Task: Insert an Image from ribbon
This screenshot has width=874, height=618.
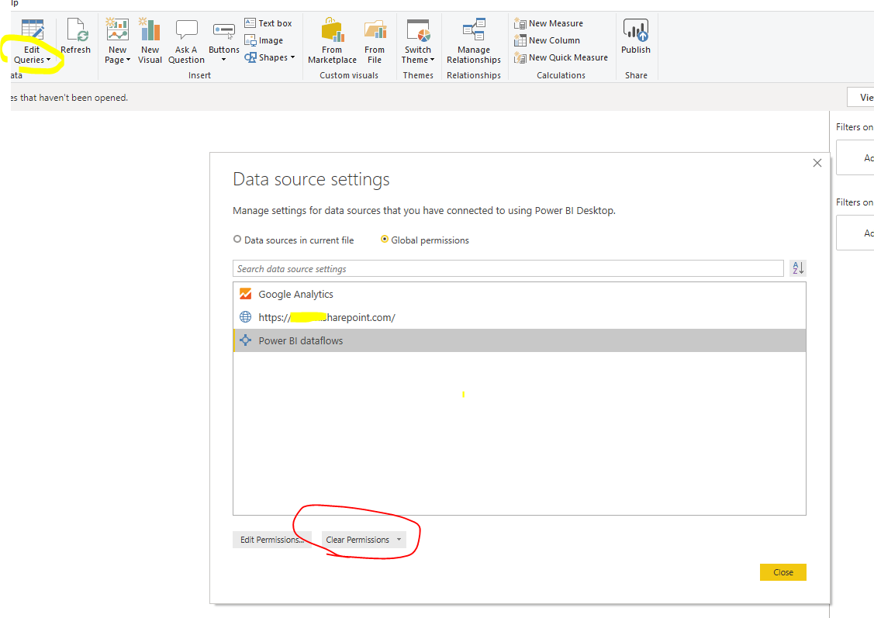Action: (x=264, y=40)
